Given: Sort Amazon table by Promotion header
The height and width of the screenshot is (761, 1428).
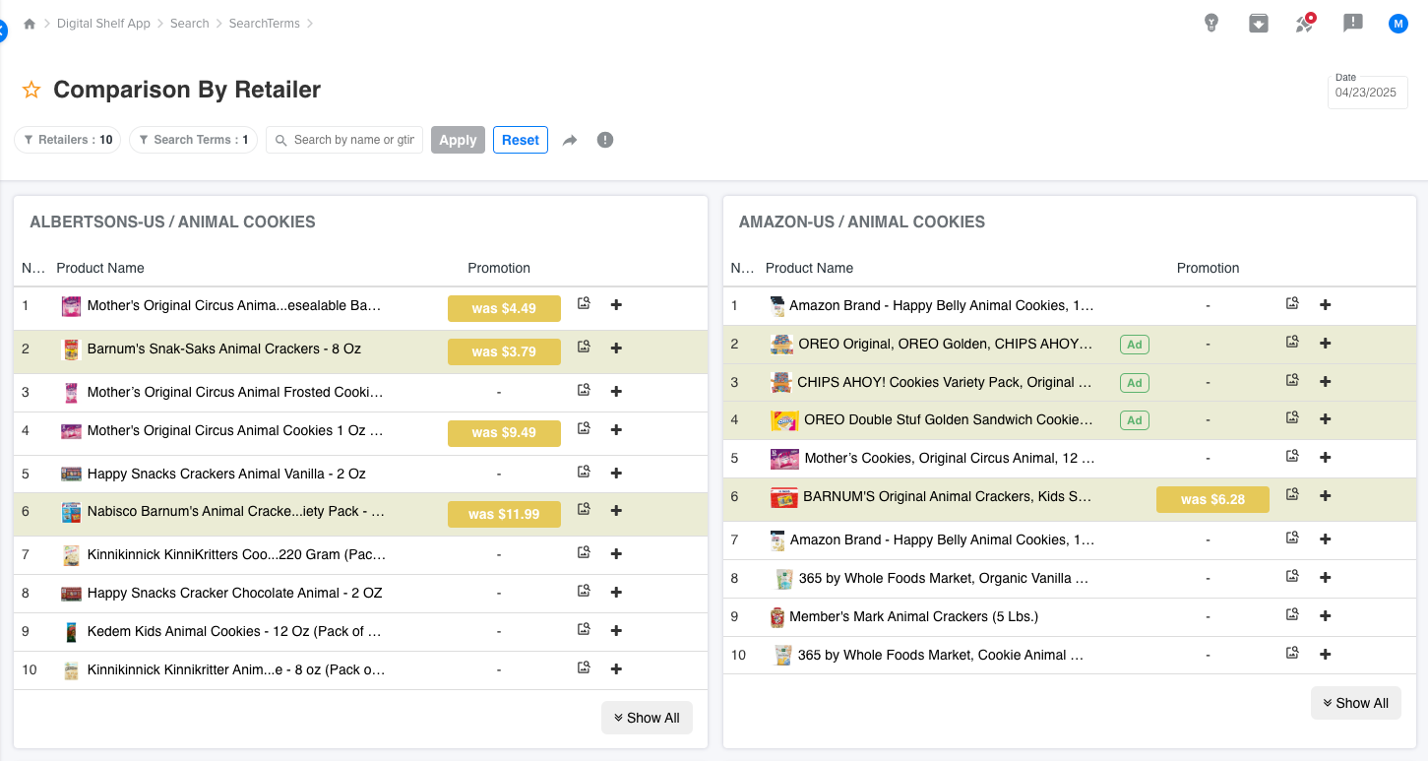Looking at the screenshot, I should 1208,268.
